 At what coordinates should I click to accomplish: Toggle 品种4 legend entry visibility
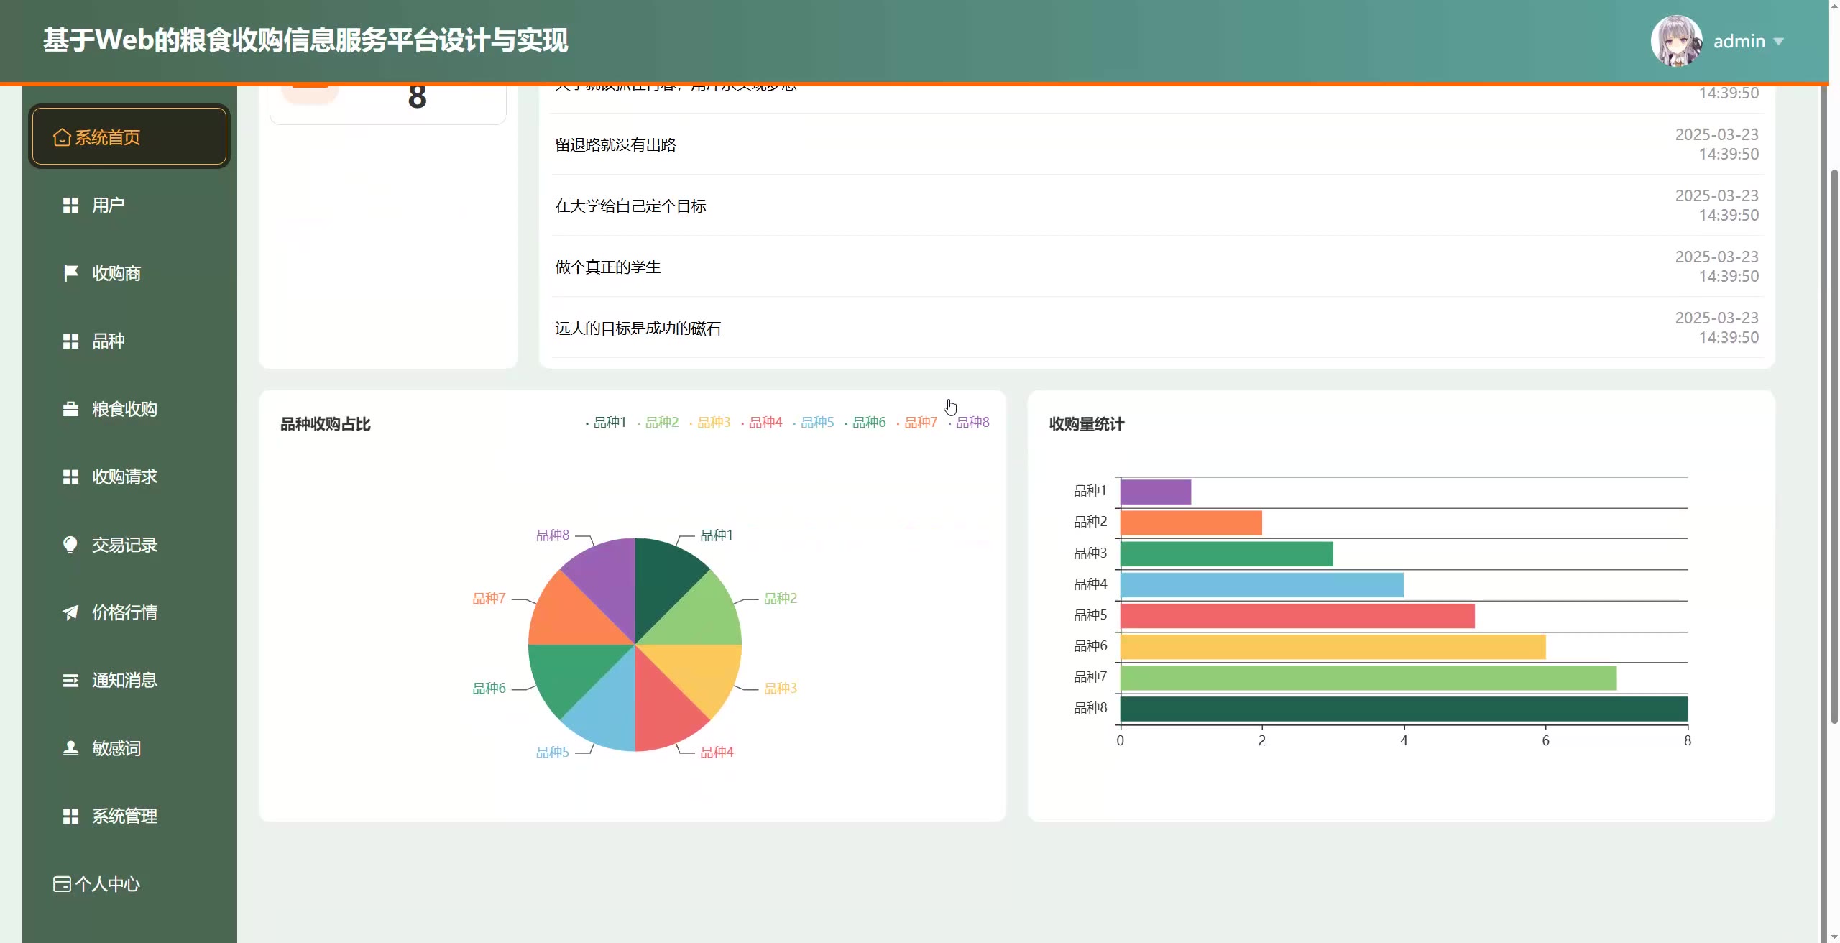click(x=765, y=423)
